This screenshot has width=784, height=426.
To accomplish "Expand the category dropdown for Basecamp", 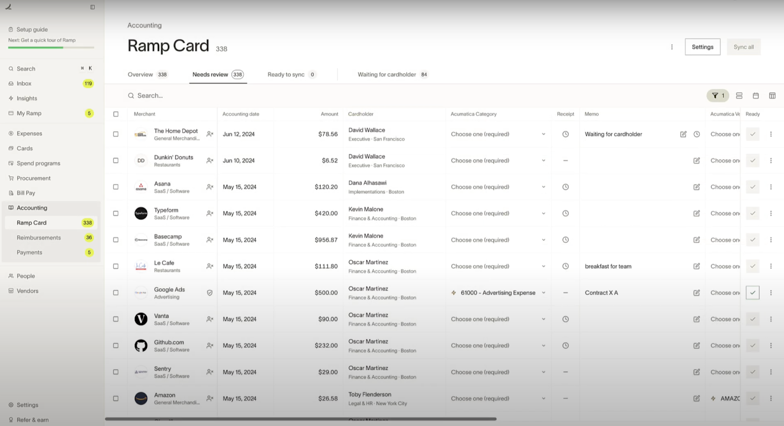I will (497, 240).
